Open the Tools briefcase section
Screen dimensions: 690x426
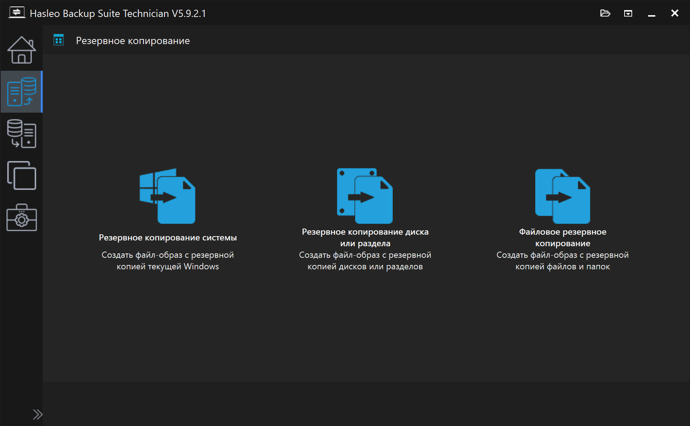coord(21,217)
